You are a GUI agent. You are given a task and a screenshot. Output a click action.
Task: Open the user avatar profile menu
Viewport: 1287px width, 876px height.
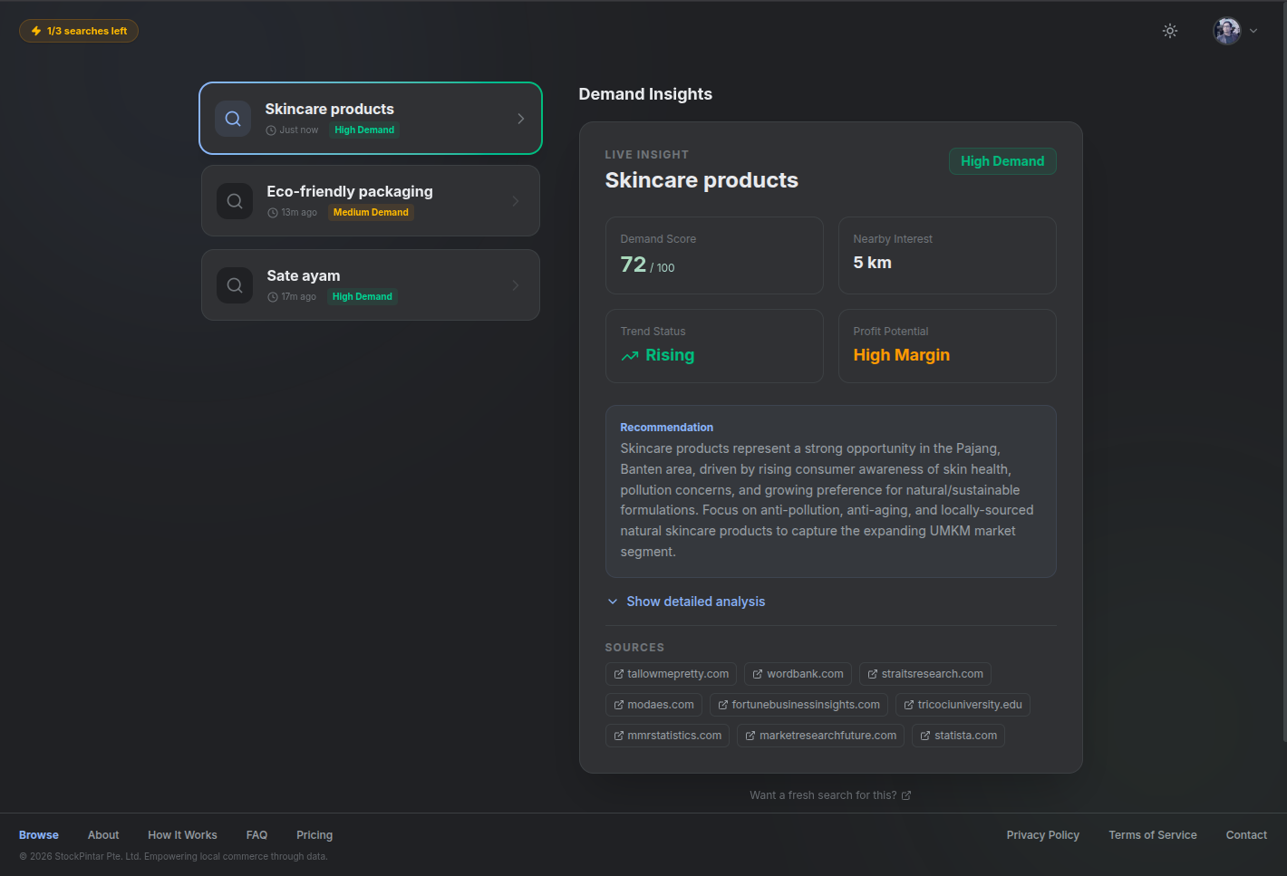pos(1234,31)
